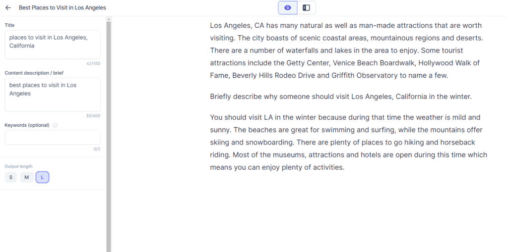Select short output length S
Image resolution: width=508 pixels, height=252 pixels.
(11, 177)
